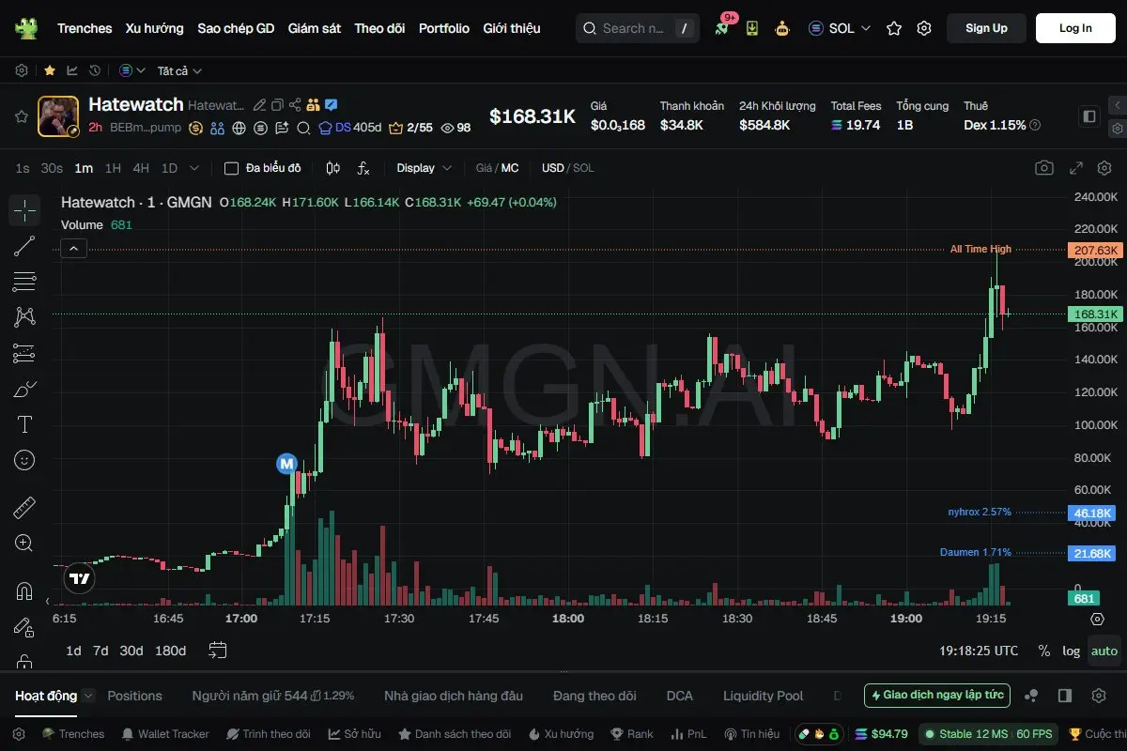Open the header settings gear

coord(924,28)
